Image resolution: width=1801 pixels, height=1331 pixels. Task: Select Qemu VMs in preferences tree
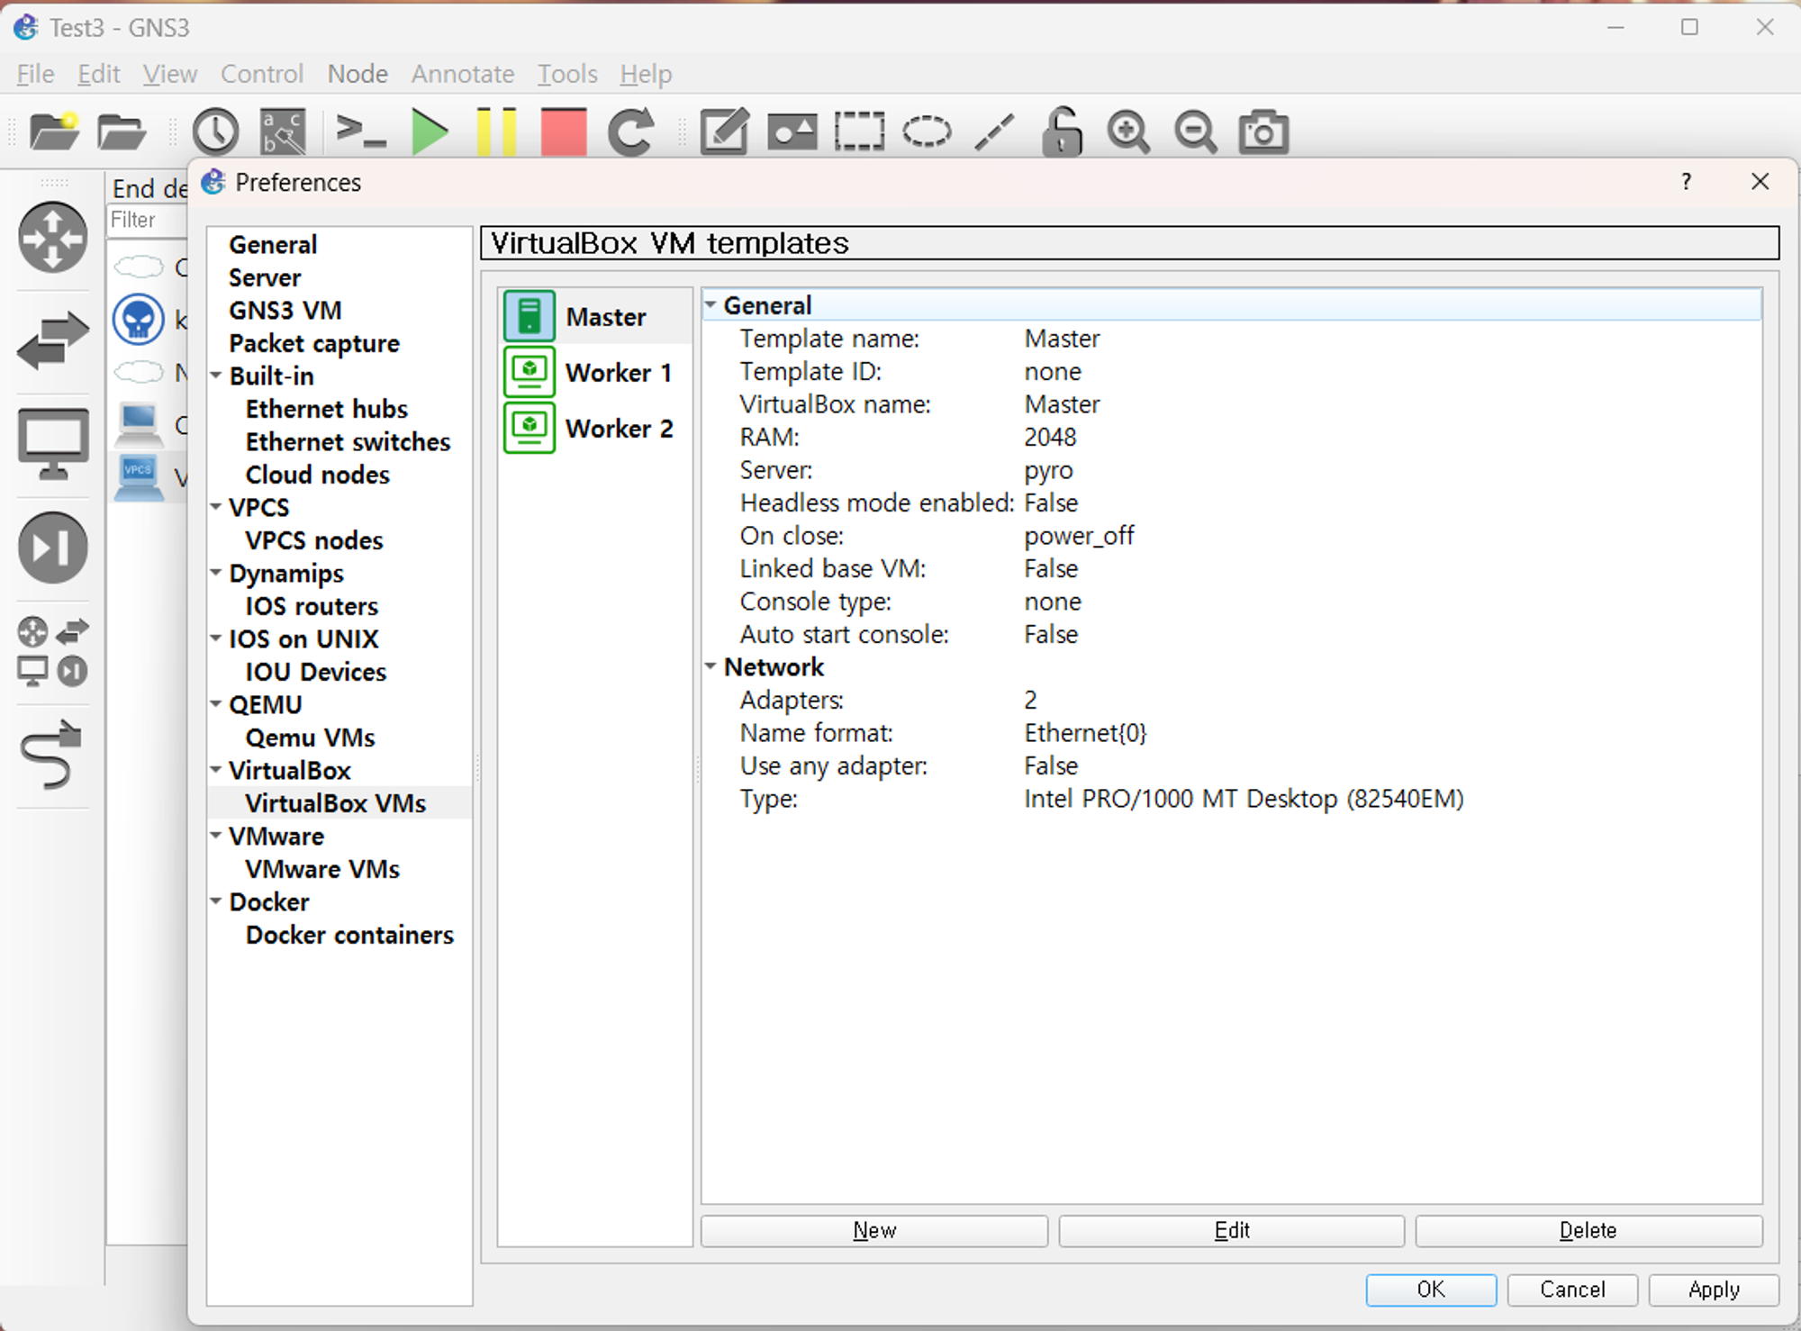(310, 738)
